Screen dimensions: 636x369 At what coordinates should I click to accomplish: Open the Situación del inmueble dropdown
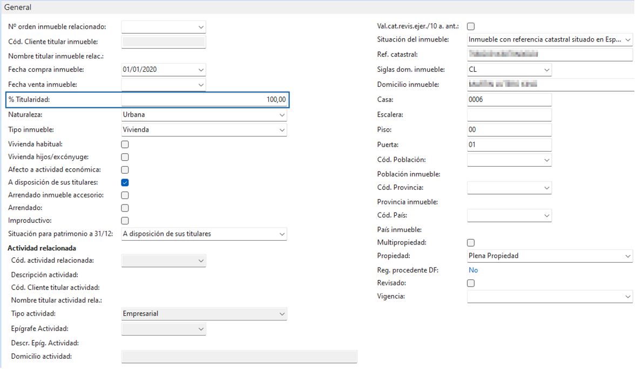click(550, 40)
